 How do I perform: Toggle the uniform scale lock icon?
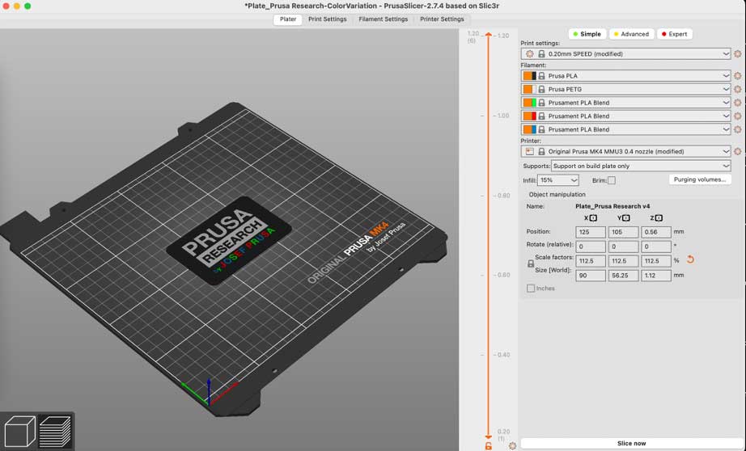click(x=531, y=263)
